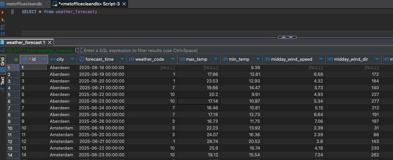This screenshot has width=393, height=160.
Task: Click the green record-mode circle in grid corner
Action: click(x=16, y=59)
